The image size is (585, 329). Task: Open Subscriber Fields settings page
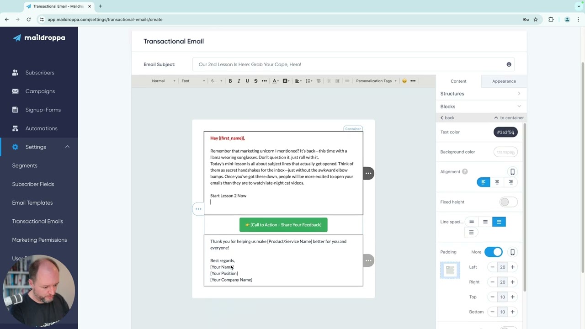pyautogui.click(x=33, y=184)
